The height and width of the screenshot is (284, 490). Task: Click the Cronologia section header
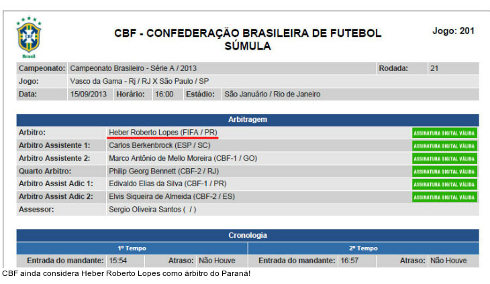(248, 235)
